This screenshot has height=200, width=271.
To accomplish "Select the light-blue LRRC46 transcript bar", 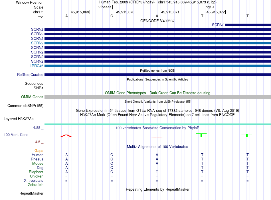I will click(x=158, y=66).
